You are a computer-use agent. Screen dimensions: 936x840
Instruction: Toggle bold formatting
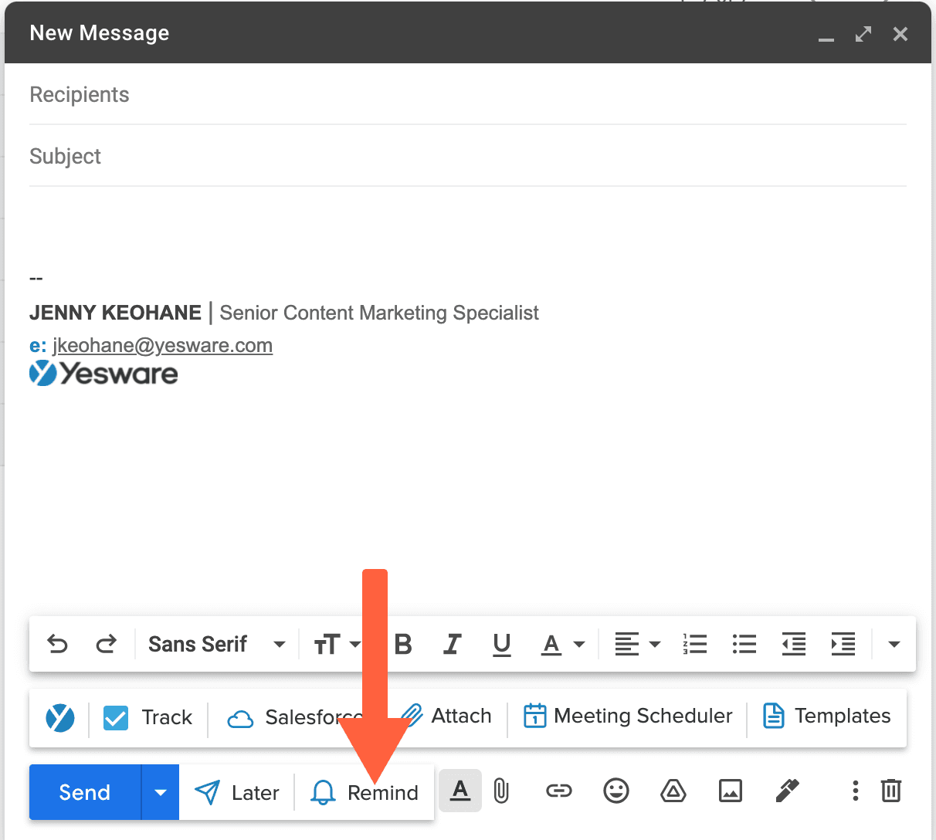coord(403,644)
